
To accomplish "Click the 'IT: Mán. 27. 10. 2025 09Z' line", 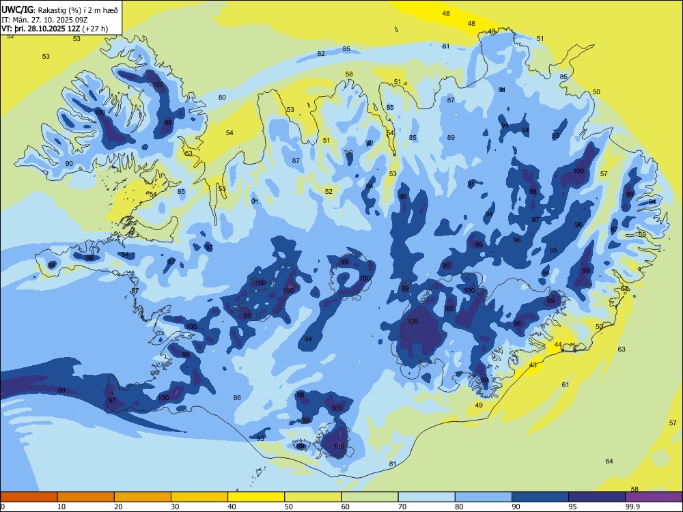I will pos(45,20).
